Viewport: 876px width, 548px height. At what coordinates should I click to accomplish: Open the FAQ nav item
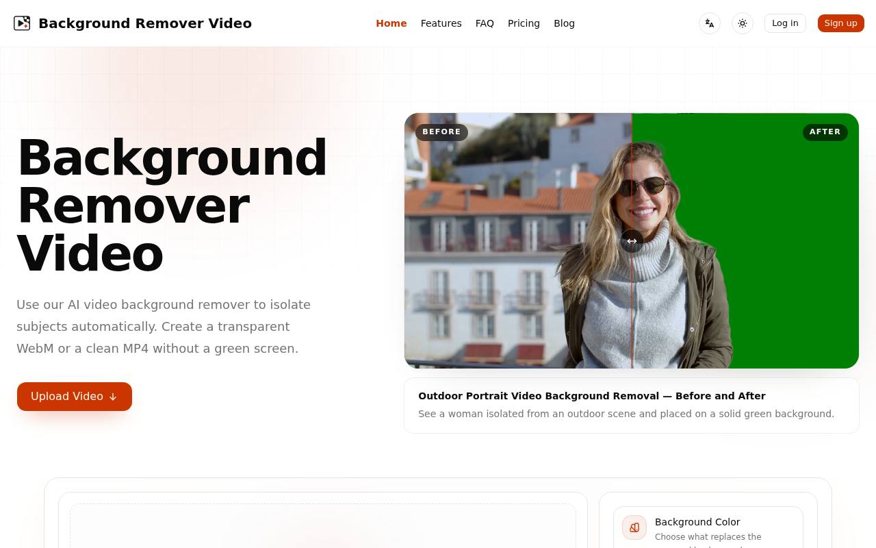(x=485, y=23)
